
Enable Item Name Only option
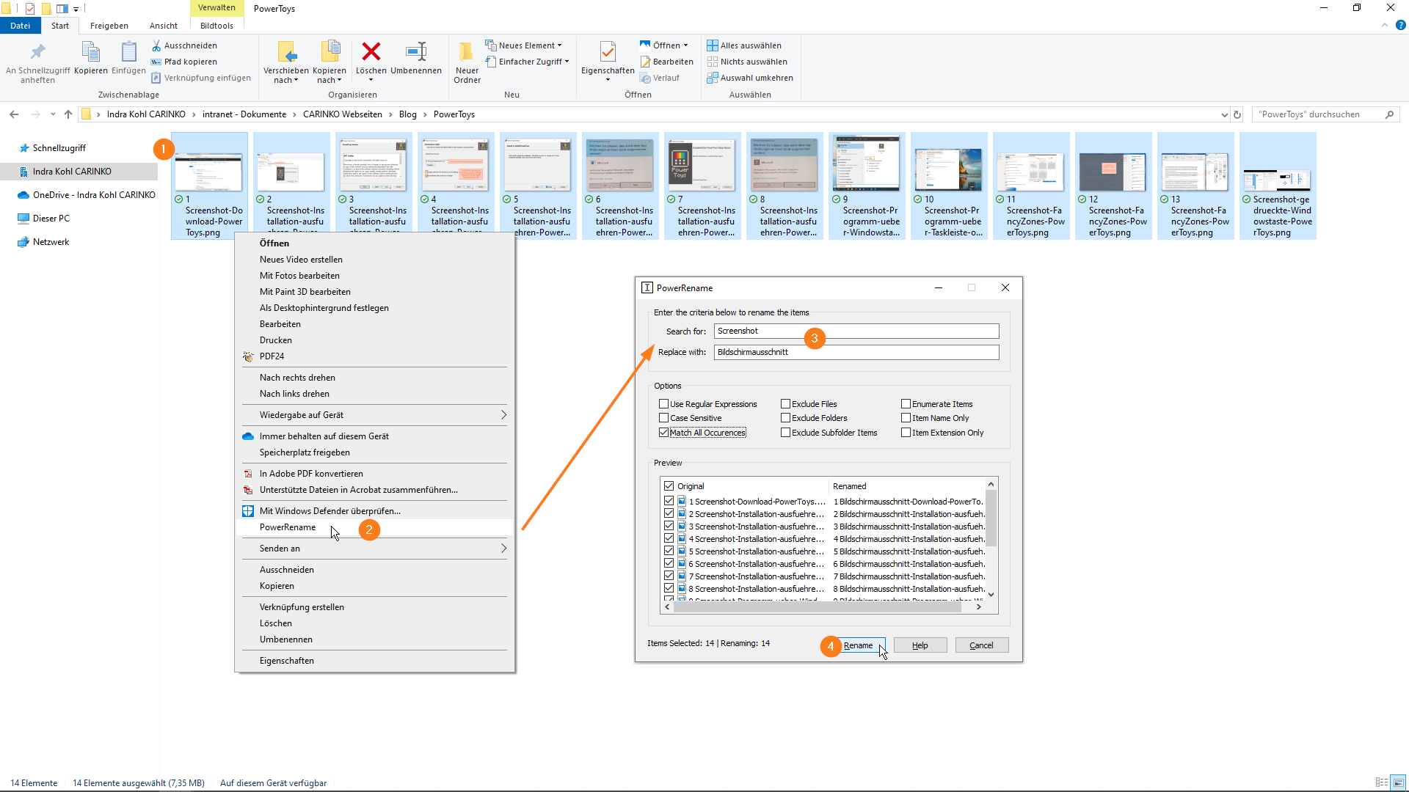(x=906, y=418)
